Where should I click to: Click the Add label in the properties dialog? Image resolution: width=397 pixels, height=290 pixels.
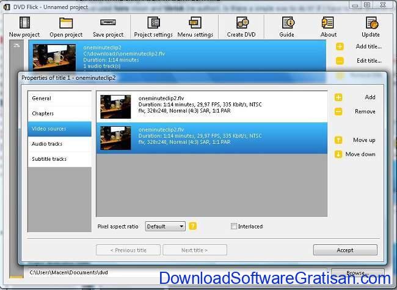click(370, 97)
